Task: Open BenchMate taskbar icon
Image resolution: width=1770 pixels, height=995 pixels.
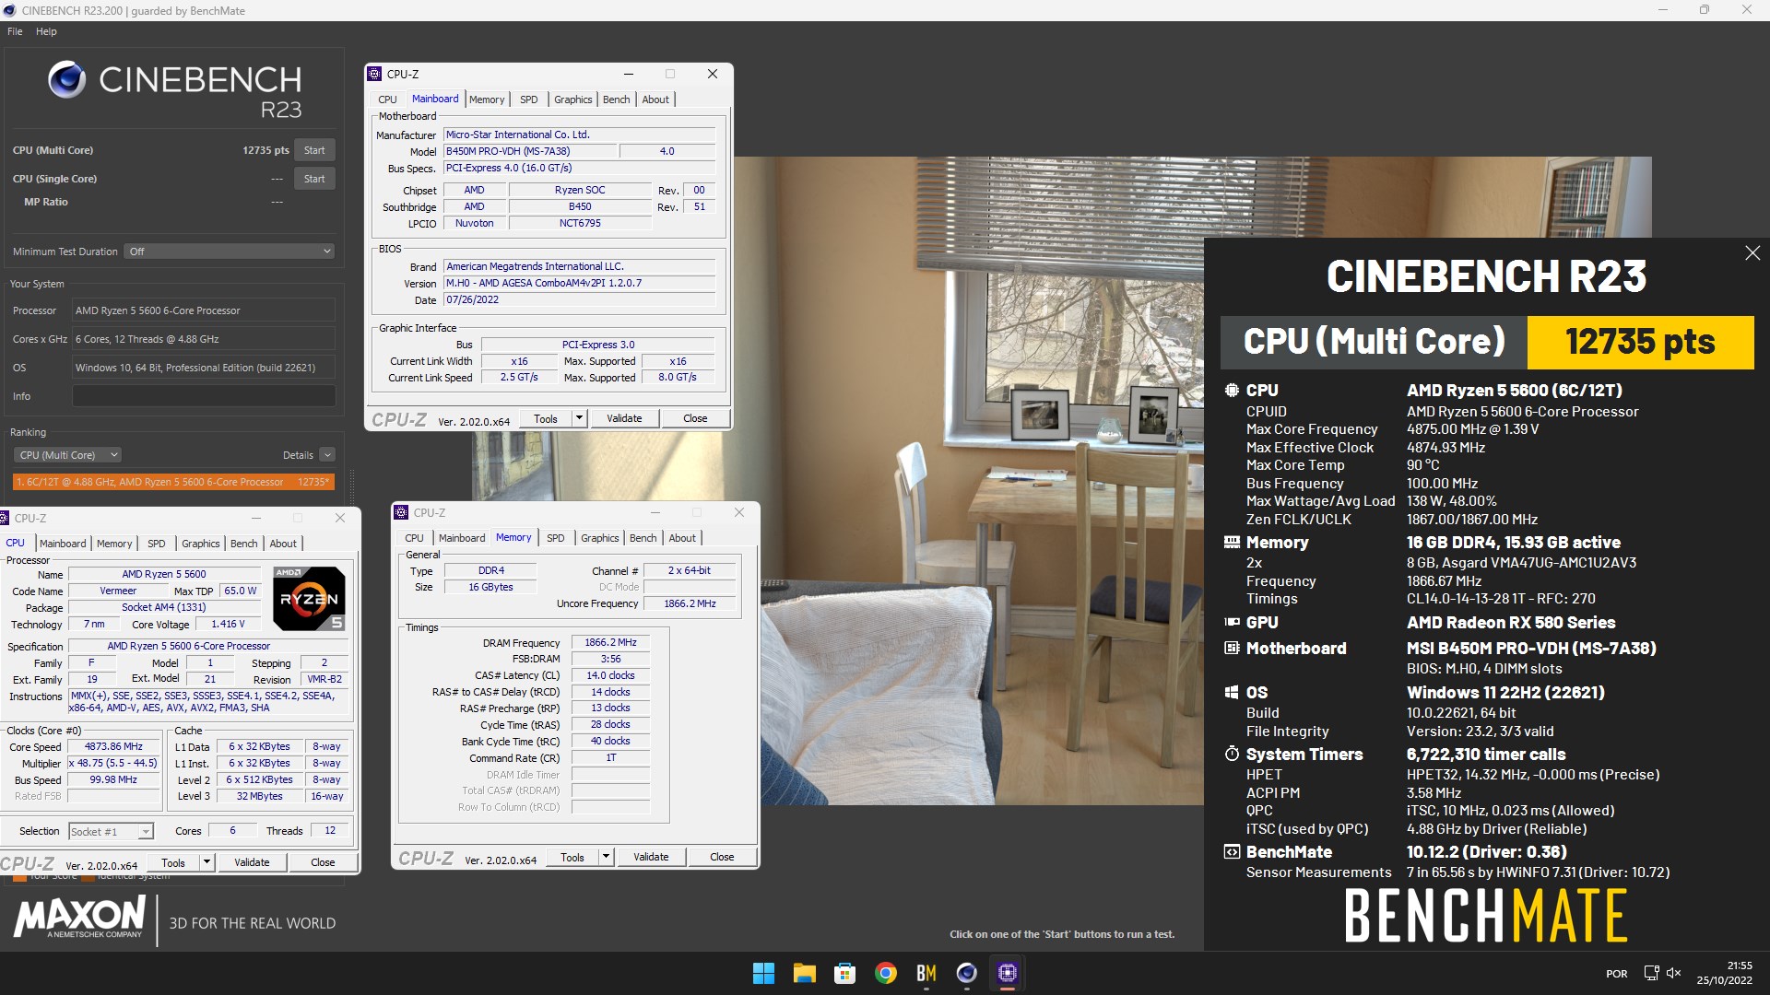Action: coord(926,973)
